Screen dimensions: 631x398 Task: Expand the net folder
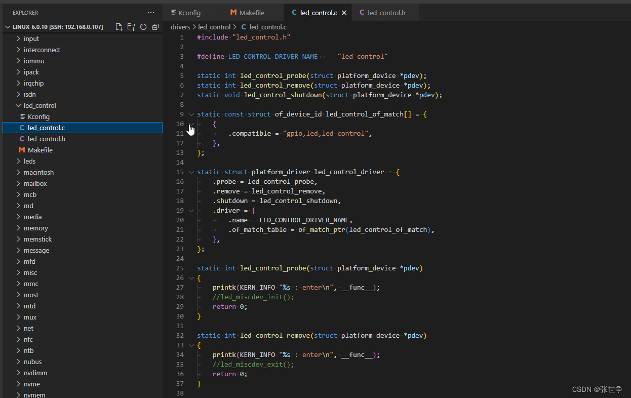pos(19,328)
